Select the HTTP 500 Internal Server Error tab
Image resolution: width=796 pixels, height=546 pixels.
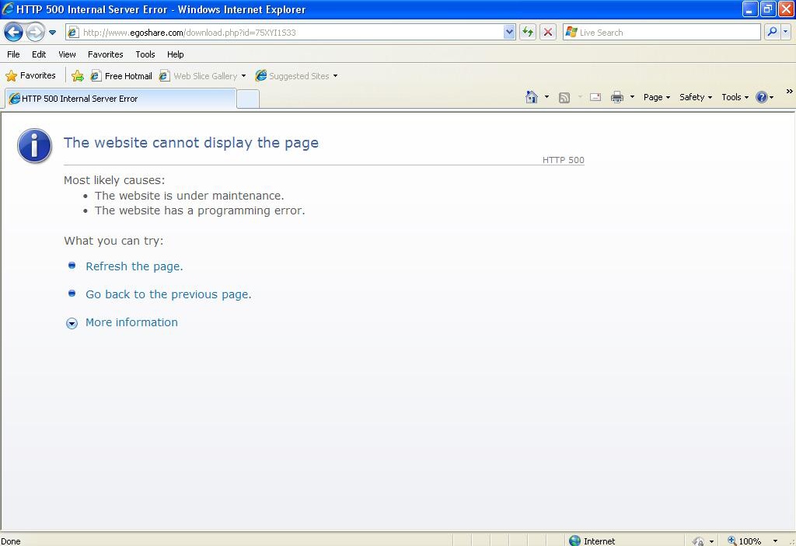coord(120,99)
